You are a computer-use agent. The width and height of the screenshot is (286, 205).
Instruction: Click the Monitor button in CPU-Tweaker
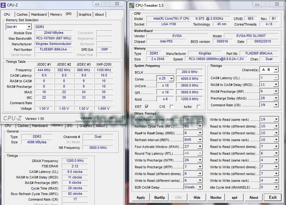[x=216, y=197]
